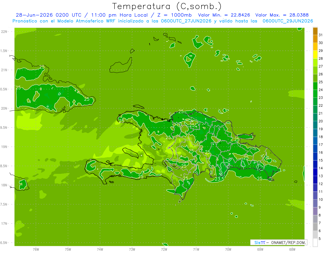Click the '20N' latitude label
This screenshot has height=253, width=328.
coord(4,108)
